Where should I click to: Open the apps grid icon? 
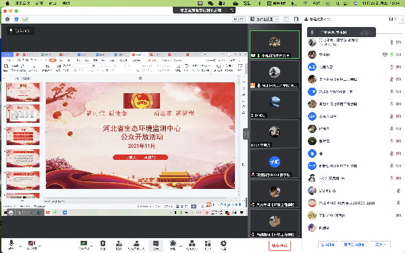click(208, 245)
